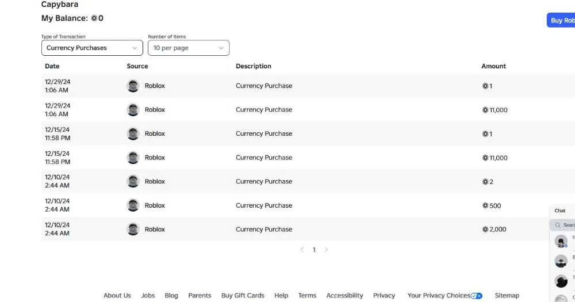Click the Robux icon beside amount 500
Screen dimensions: 575x302
point(485,205)
